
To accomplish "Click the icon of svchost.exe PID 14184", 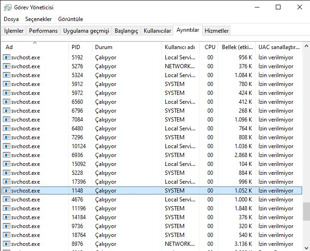I will point(7,217).
